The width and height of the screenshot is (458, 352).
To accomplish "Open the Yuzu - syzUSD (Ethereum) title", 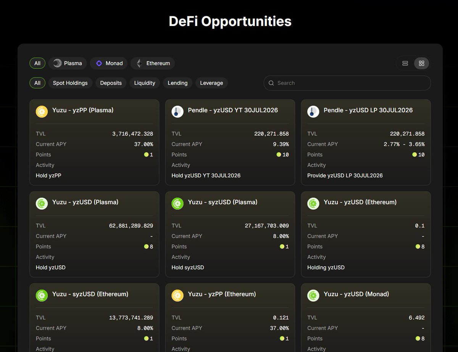I will pos(90,294).
